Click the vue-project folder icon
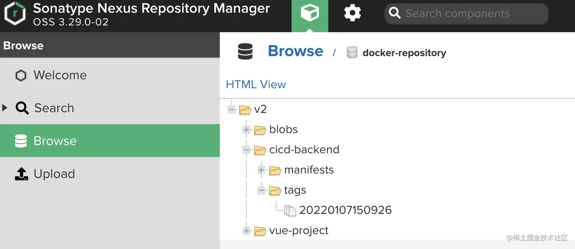Screen dimensions: 575x249 point(260,231)
